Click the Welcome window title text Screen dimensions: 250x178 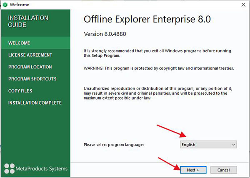pyautogui.click(x=20, y=5)
